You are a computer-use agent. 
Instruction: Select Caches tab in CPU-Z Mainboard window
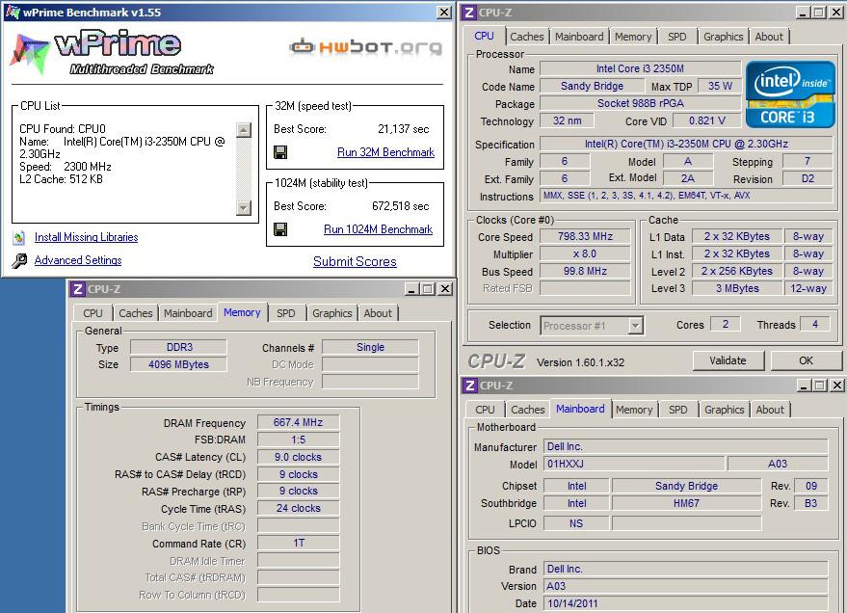click(528, 410)
